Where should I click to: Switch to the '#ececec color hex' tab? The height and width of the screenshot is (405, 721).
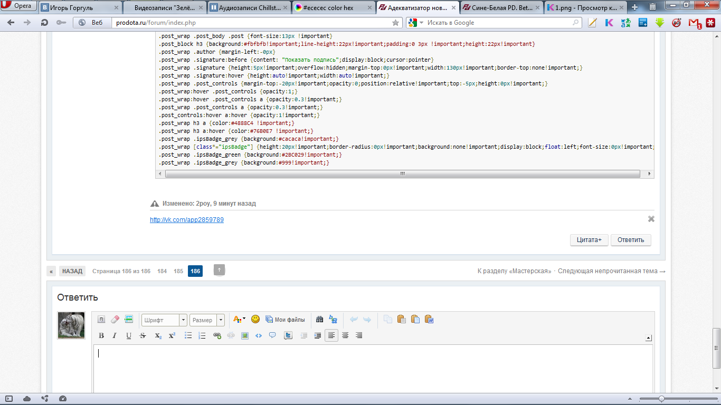click(x=331, y=7)
